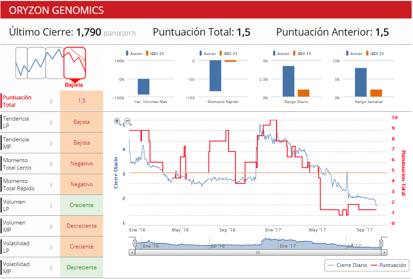Click the date (03/10/2017)

pos(120,34)
